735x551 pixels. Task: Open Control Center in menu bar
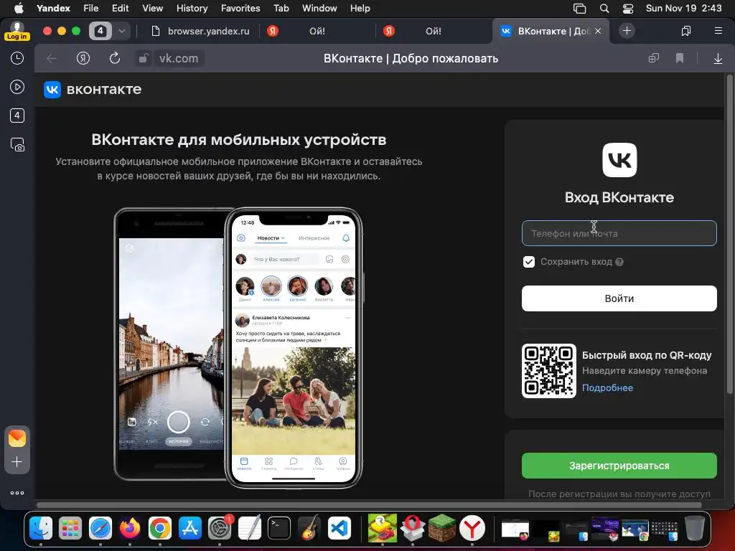pos(628,8)
